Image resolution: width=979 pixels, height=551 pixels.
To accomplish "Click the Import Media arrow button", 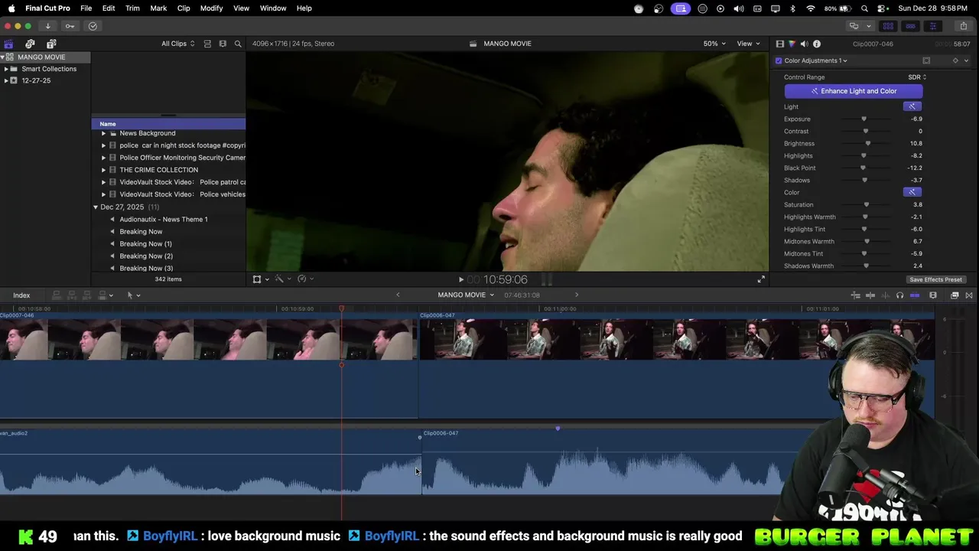I will (x=47, y=26).
